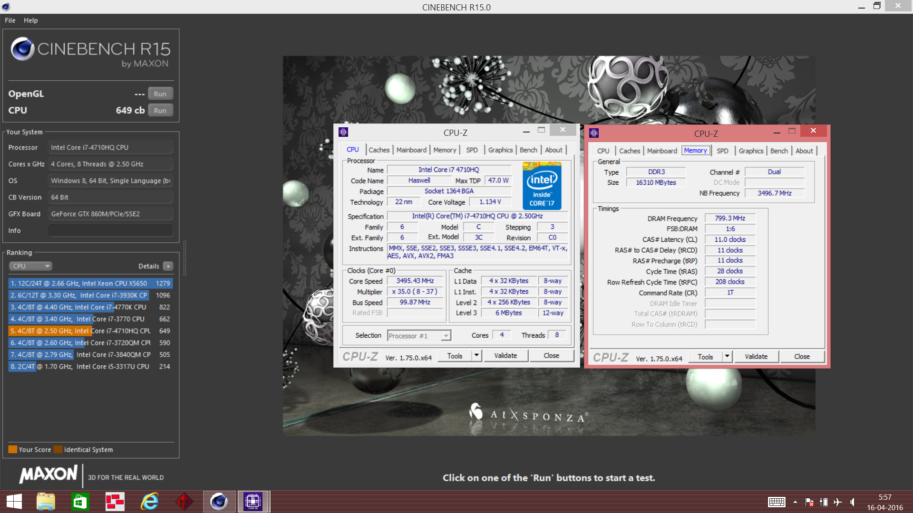Screen dimensions: 913x513
Task: Open battery status tray icon
Action: (x=824, y=502)
